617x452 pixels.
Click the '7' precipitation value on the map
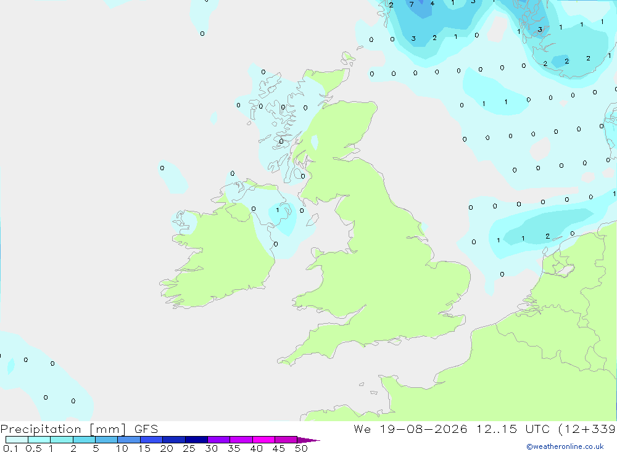click(412, 4)
